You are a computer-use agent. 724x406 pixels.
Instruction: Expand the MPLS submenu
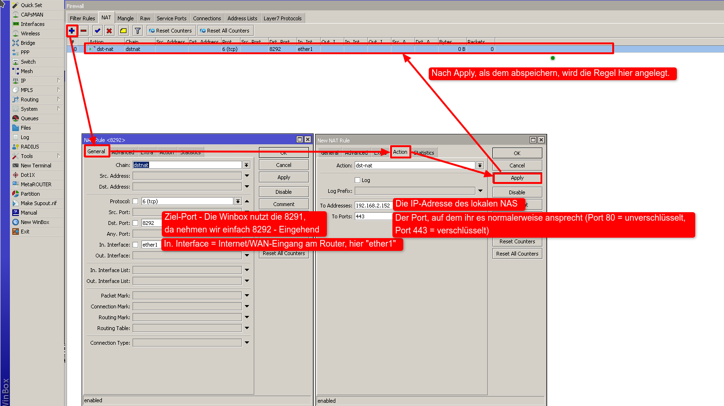click(58, 90)
